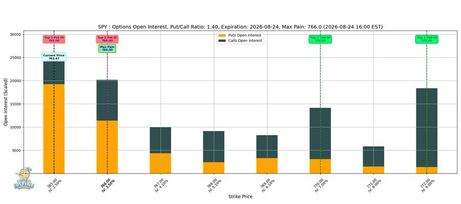The image size is (461, 204).
Task: Click the orange puts bar at strike 772.00
Action: [x=427, y=170]
